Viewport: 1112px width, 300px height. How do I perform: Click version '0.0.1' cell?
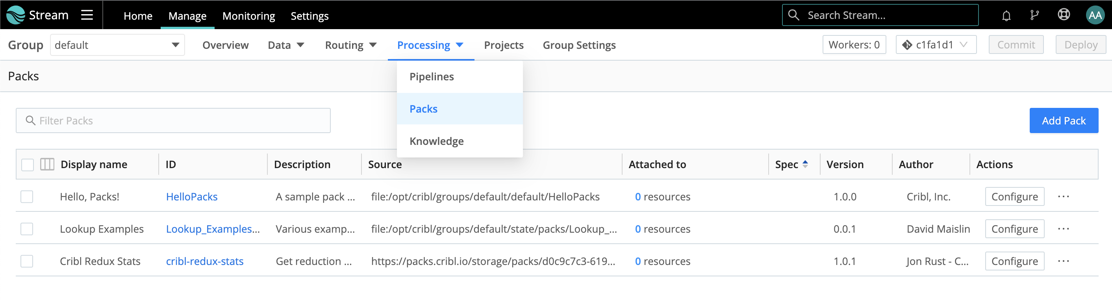point(844,229)
